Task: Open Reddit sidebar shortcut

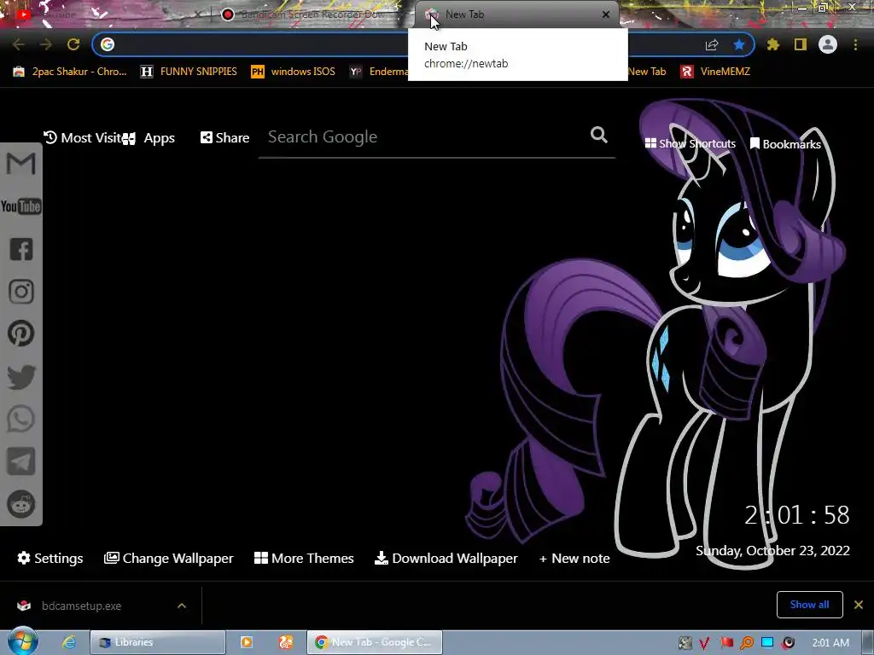Action: pyautogui.click(x=21, y=504)
